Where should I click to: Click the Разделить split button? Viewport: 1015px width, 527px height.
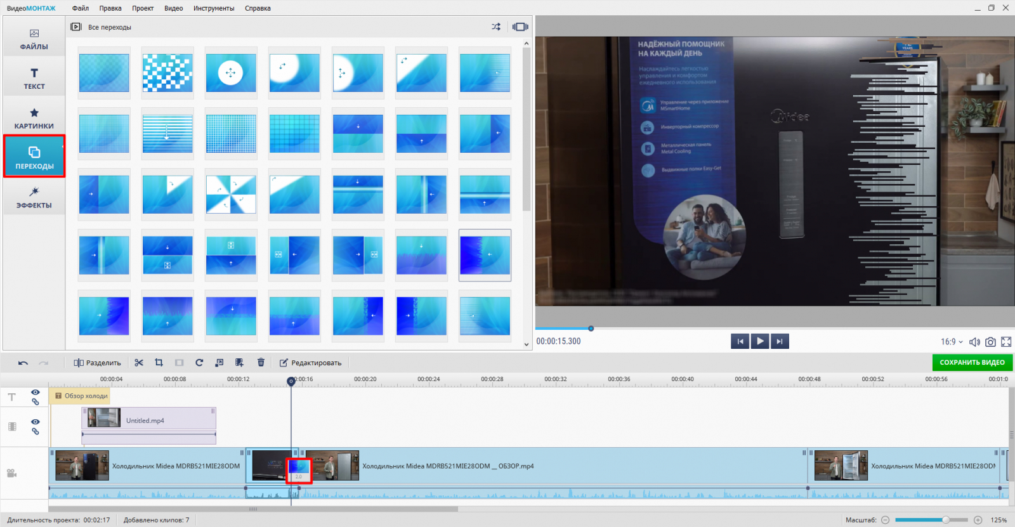pos(97,363)
